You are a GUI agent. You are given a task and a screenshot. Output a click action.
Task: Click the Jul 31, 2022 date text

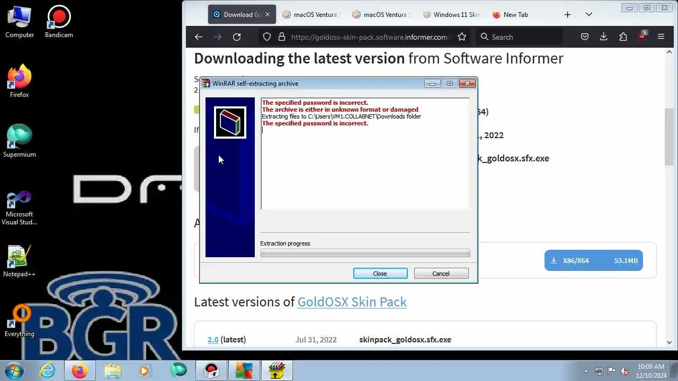point(316,340)
